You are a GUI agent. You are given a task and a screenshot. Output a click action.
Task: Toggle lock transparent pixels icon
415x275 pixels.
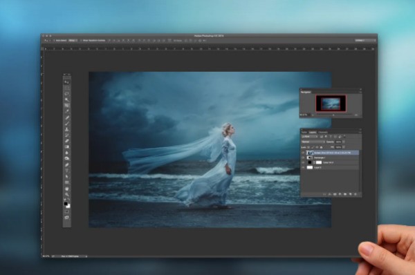pyautogui.click(x=308, y=147)
